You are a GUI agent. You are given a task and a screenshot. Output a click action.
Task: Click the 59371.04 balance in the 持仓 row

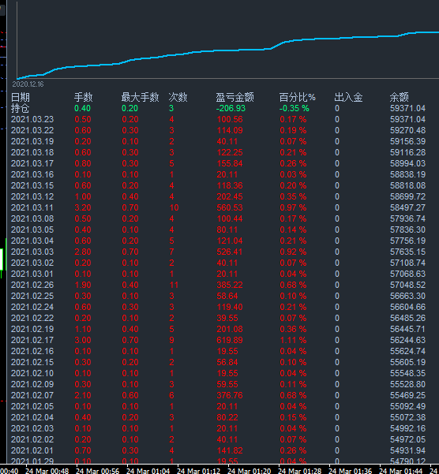[407, 108]
